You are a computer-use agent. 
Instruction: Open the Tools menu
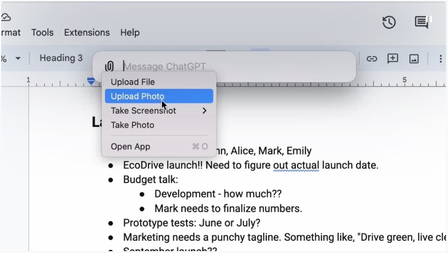pos(42,32)
